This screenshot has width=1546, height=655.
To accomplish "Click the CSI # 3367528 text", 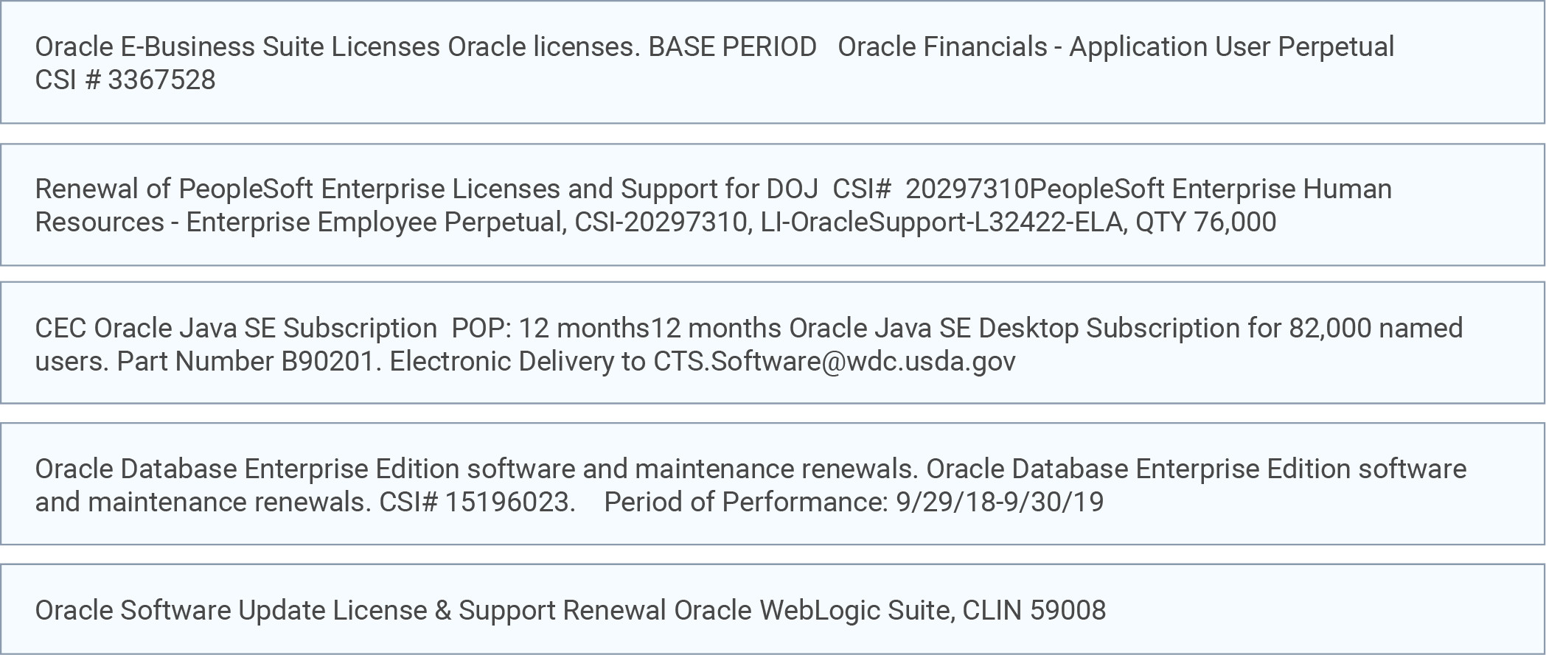I will point(125,80).
